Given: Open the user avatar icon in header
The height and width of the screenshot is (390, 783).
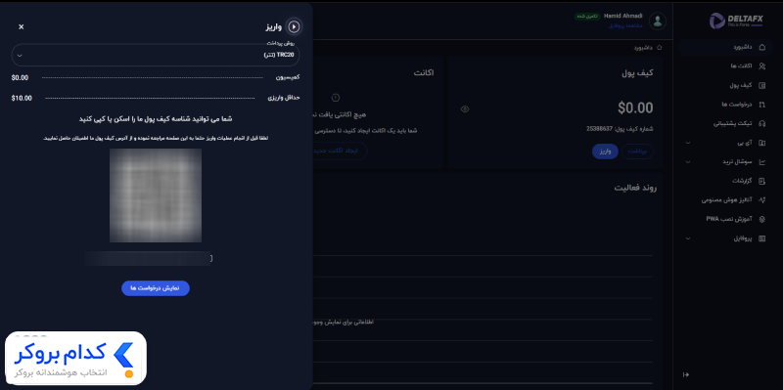Looking at the screenshot, I should point(658,21).
